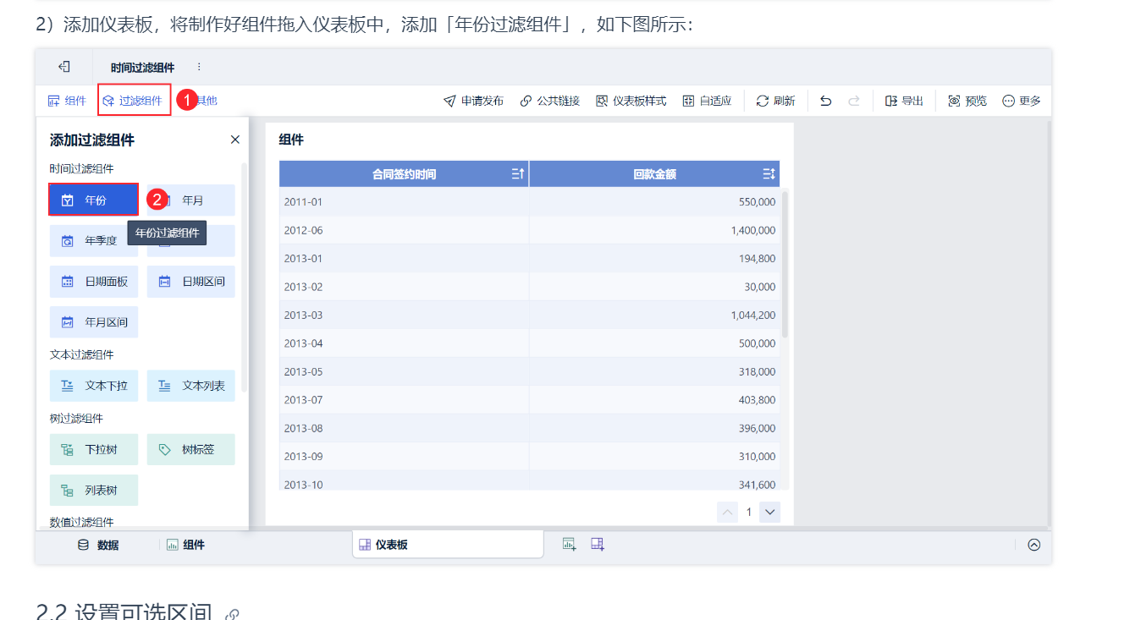Click the 2011-01 table cell

(404, 202)
